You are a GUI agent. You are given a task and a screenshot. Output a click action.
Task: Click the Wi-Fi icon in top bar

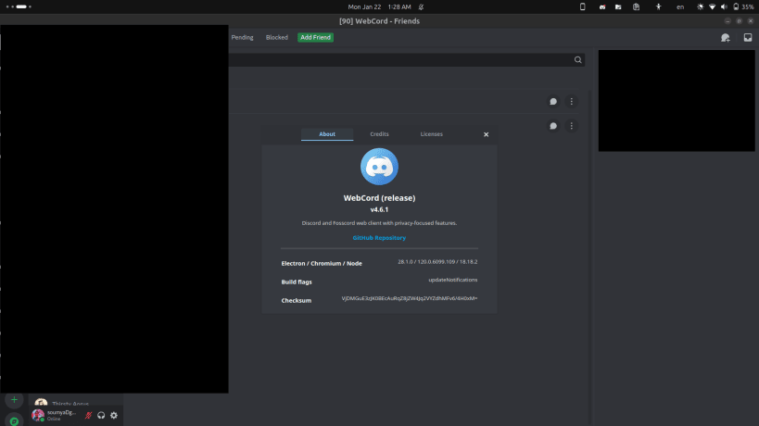pos(712,6)
